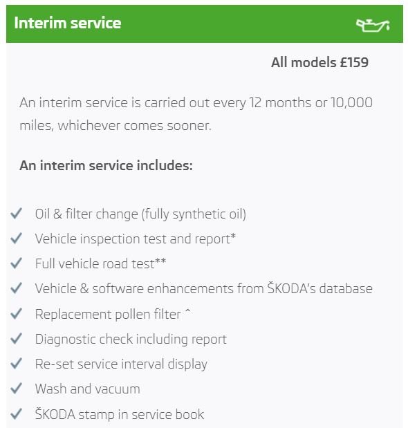The image size is (408, 428).
Task: Click checkmark beside Vehicle inspection test
Action: (x=16, y=239)
